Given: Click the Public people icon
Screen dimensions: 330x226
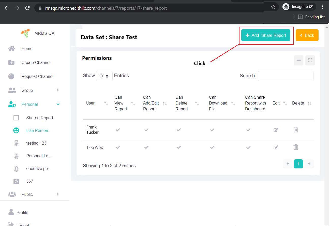Looking at the screenshot, I should [x=12, y=194].
